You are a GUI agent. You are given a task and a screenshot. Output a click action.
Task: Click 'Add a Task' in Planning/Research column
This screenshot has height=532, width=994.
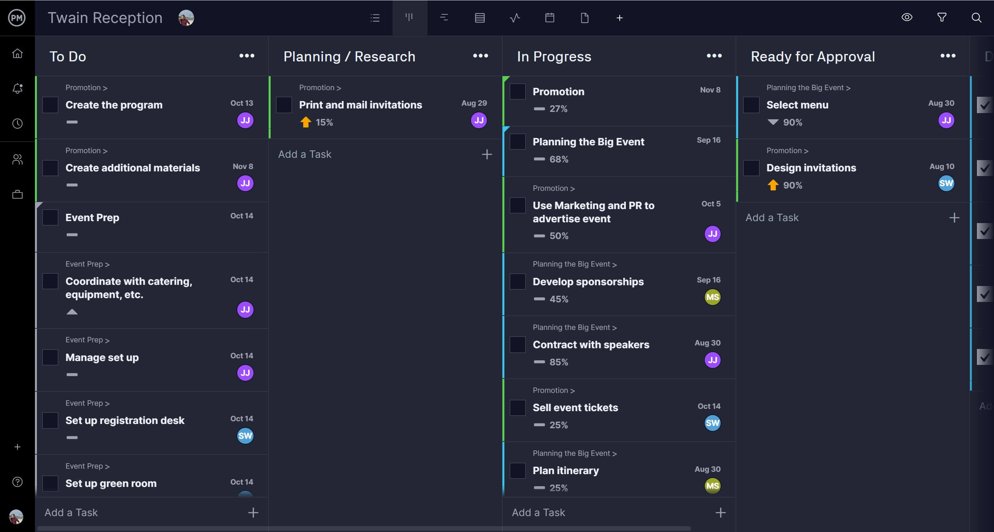click(x=304, y=154)
